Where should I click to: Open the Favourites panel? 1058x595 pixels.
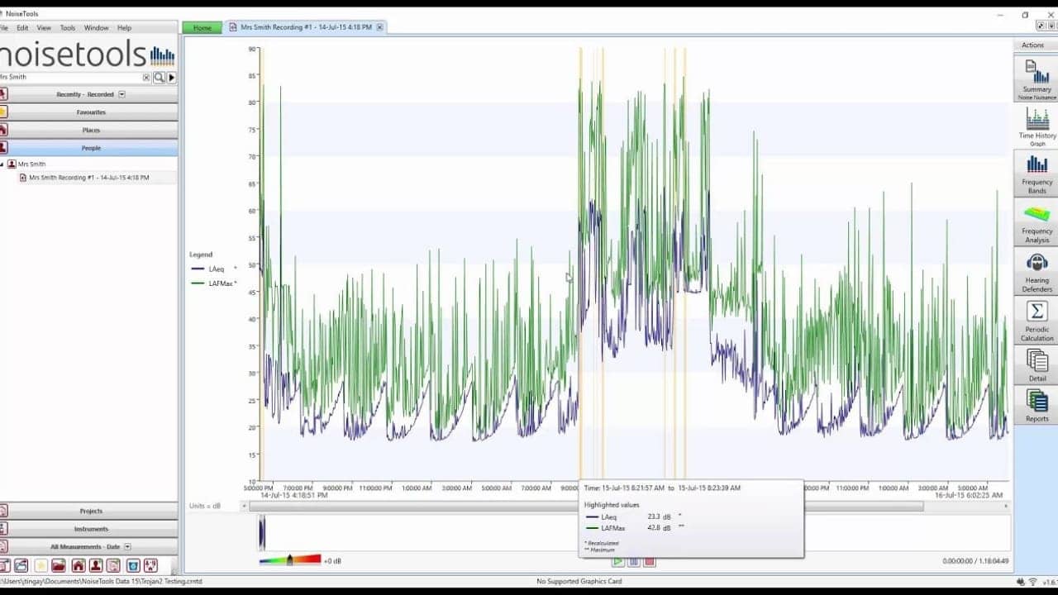(x=89, y=112)
